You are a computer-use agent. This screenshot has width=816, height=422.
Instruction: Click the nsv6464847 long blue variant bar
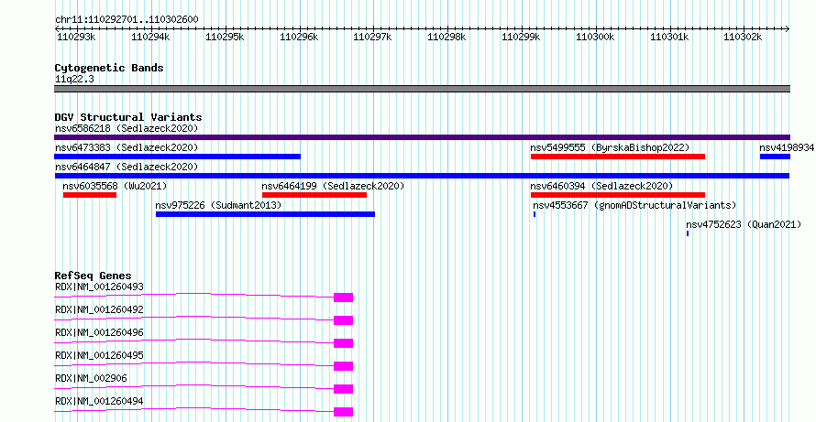[422, 176]
